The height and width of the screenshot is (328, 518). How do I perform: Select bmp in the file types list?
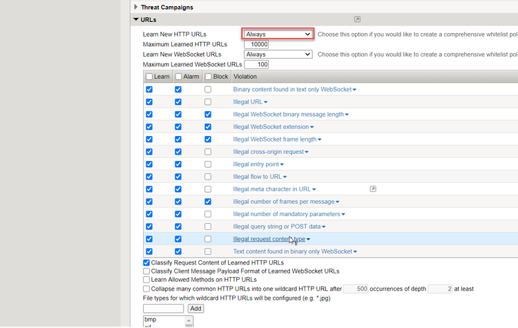[x=151, y=320]
